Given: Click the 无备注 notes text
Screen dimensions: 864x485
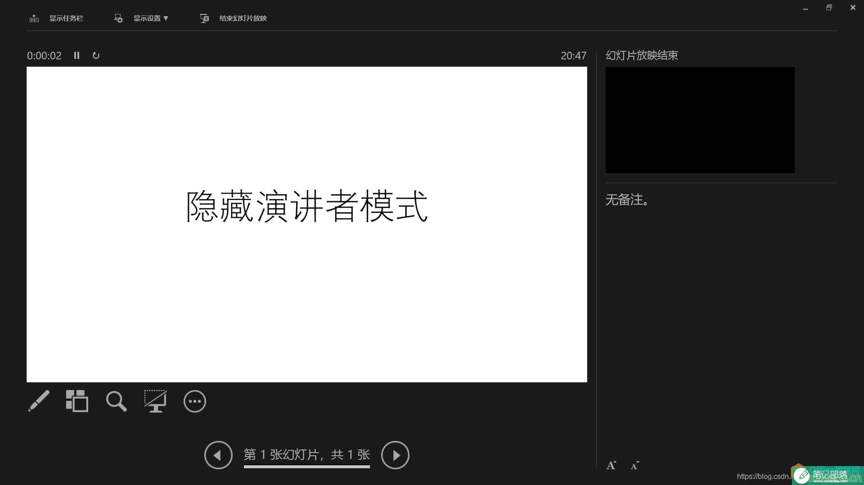Looking at the screenshot, I should click(628, 200).
